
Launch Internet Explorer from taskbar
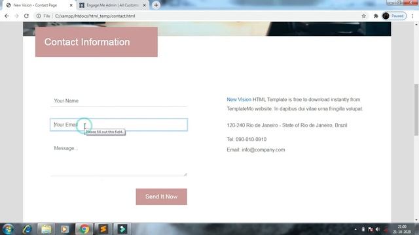point(27,229)
